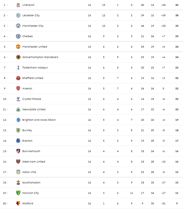
Task: Click the Manchester United crest icon
Action: (x=18, y=47)
